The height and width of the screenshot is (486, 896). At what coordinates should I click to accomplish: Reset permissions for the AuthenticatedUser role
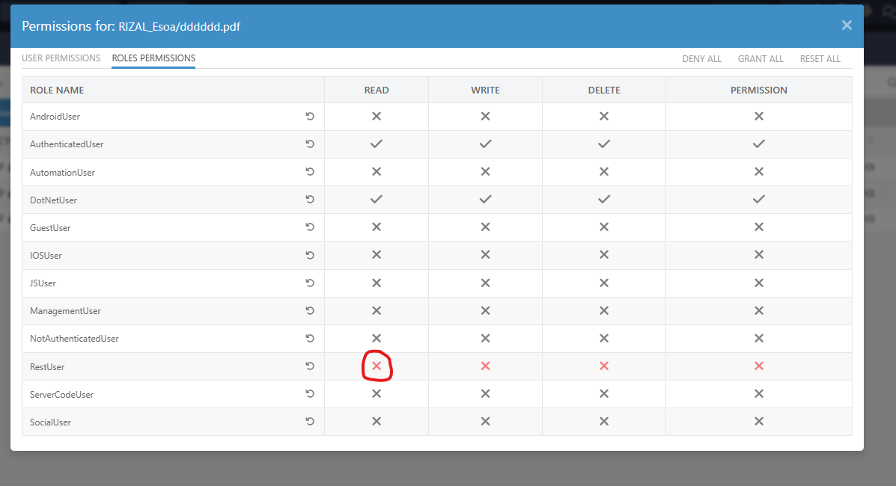[x=310, y=144]
